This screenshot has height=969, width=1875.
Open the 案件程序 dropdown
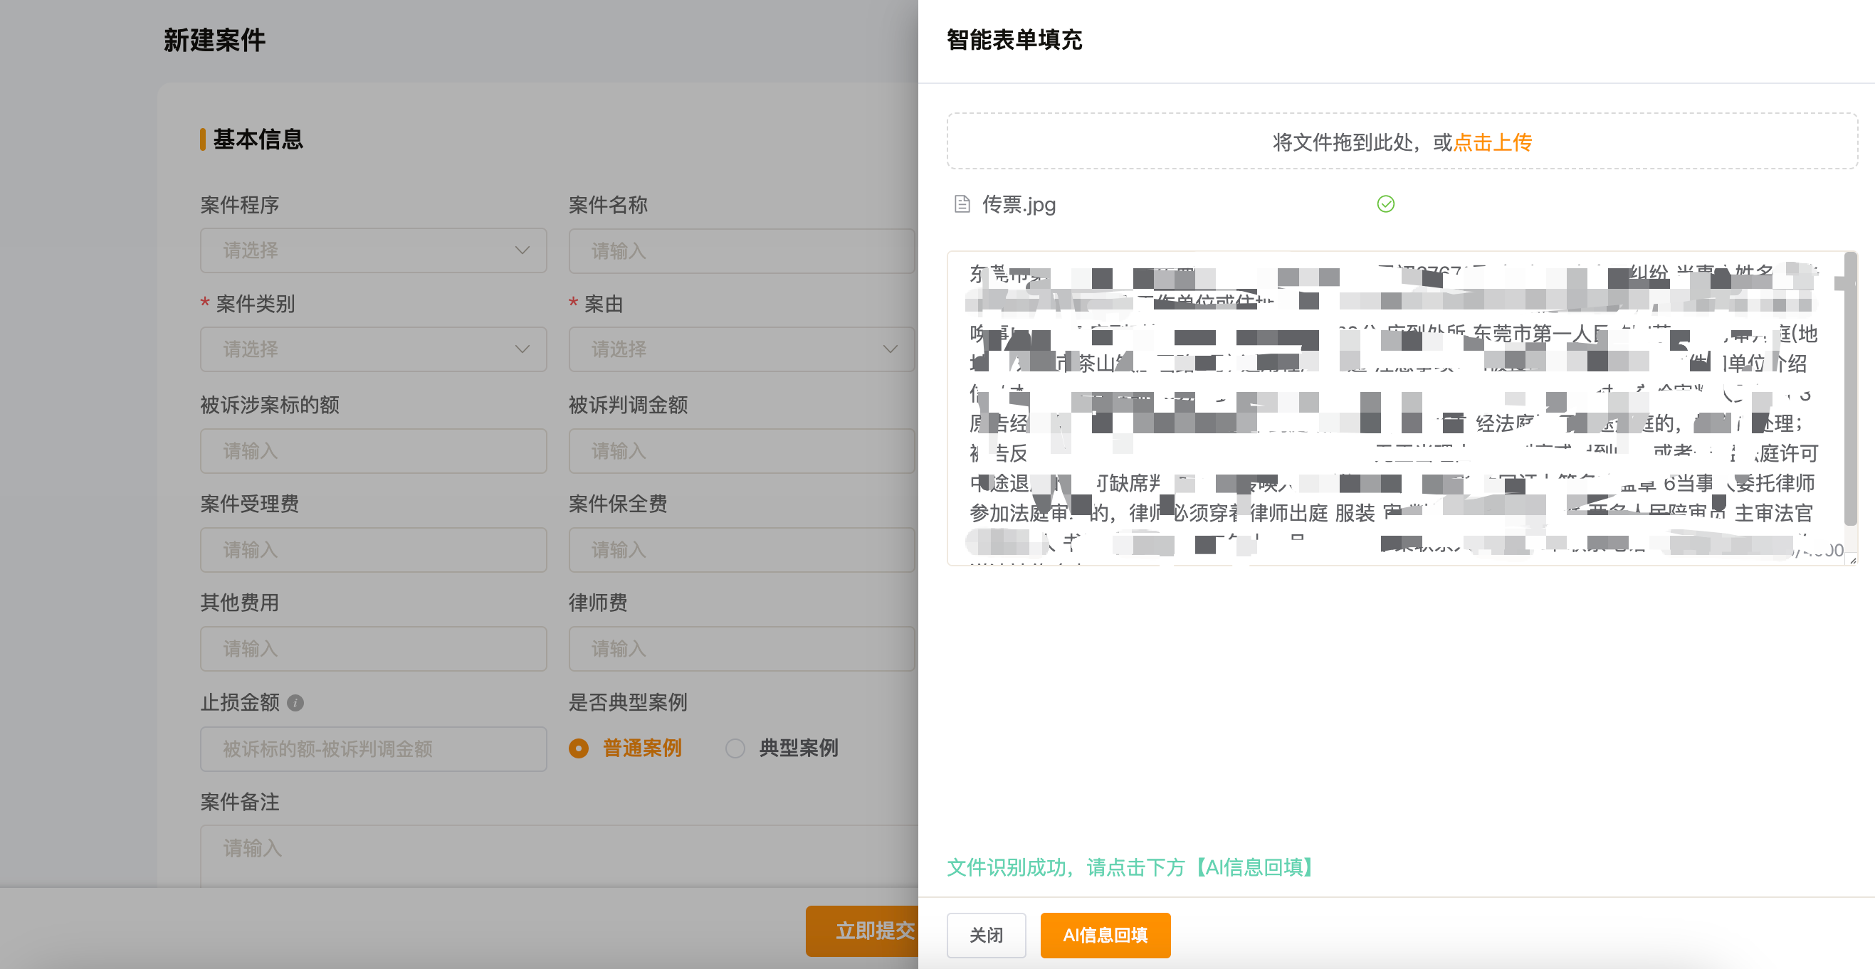pyautogui.click(x=373, y=250)
